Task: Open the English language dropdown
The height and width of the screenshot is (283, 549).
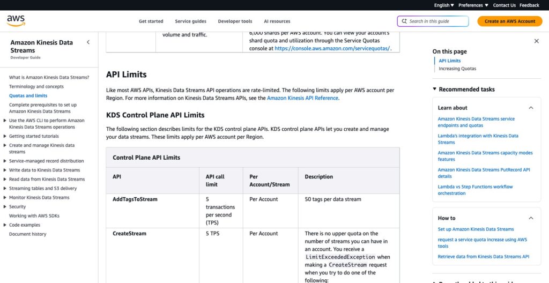Action: click(444, 5)
